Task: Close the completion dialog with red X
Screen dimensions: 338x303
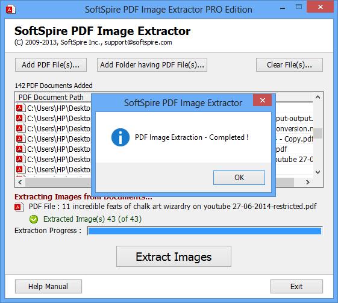Action: click(x=262, y=100)
